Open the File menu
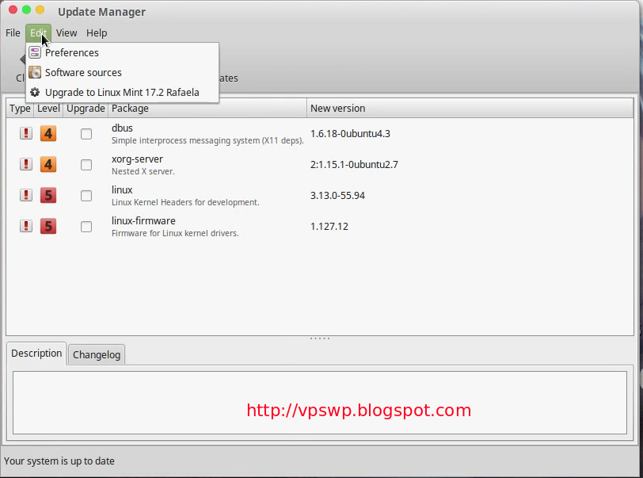 tap(13, 33)
